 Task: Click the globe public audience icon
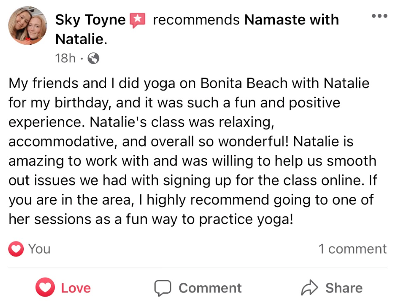coord(93,58)
